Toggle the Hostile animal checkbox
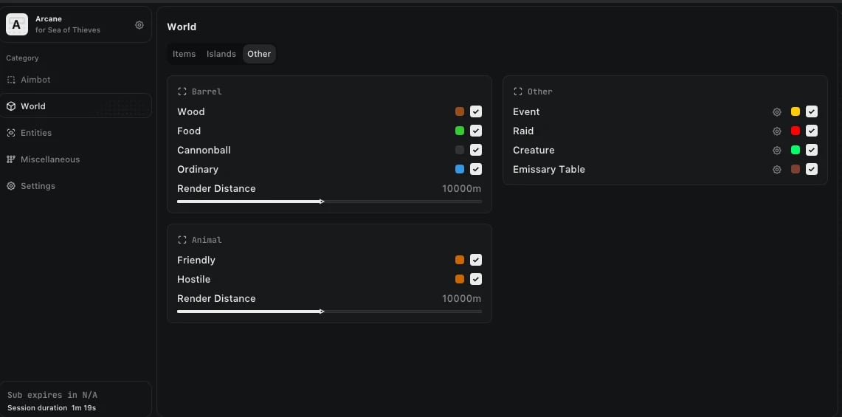This screenshot has width=842, height=417. 476,279
